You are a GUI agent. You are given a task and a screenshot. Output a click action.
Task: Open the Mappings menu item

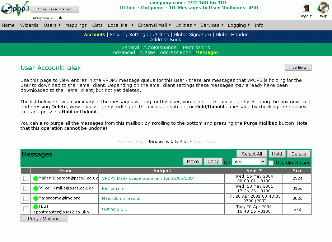click(76, 25)
